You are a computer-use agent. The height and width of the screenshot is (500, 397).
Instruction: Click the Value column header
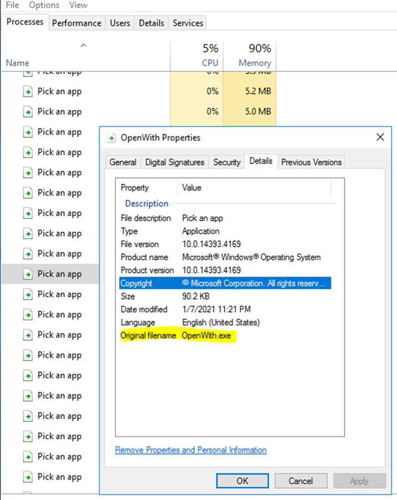254,187
